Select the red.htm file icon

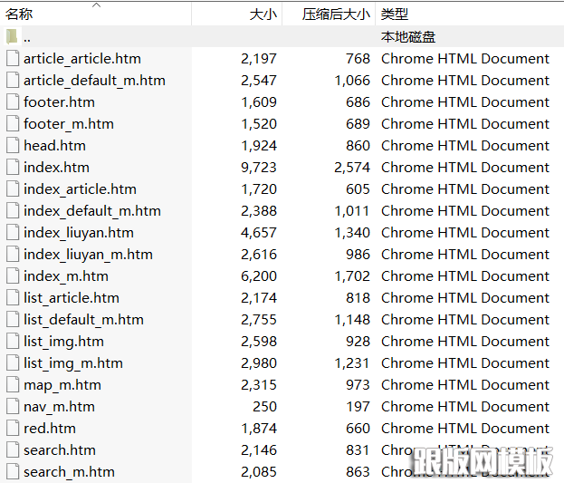coord(12,428)
